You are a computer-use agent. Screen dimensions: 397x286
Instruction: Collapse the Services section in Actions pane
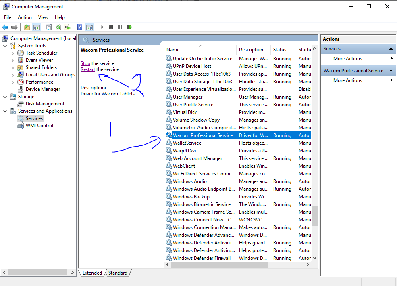pos(391,49)
